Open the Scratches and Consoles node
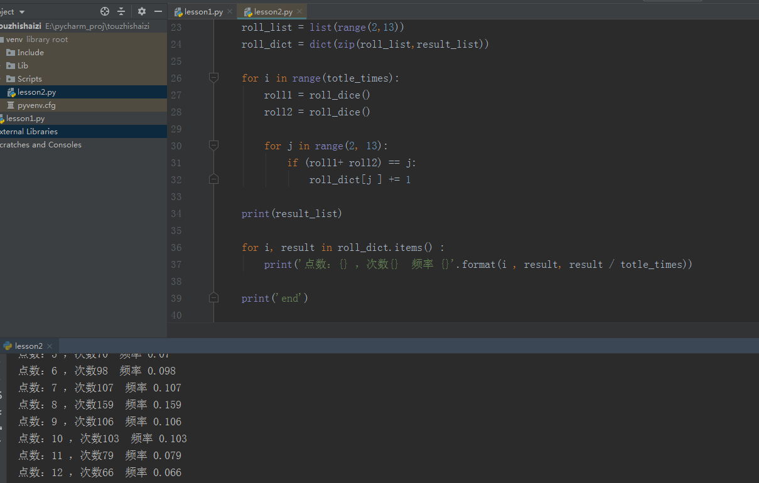This screenshot has width=759, height=483. pos(41,144)
